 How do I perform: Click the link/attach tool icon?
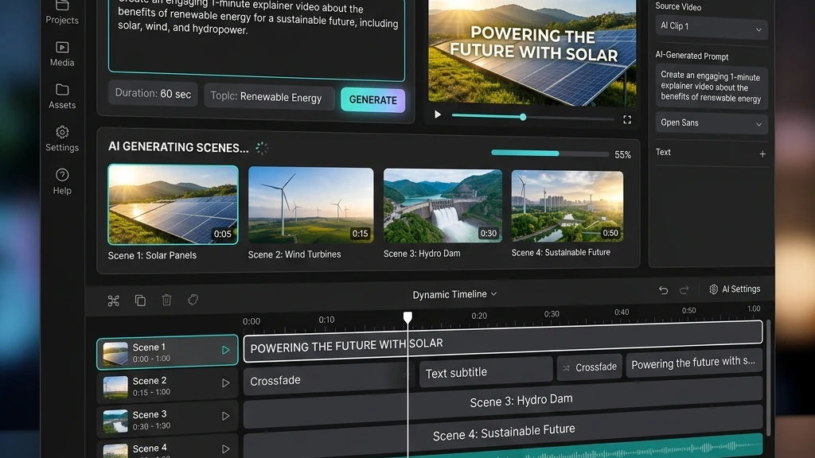(x=193, y=300)
